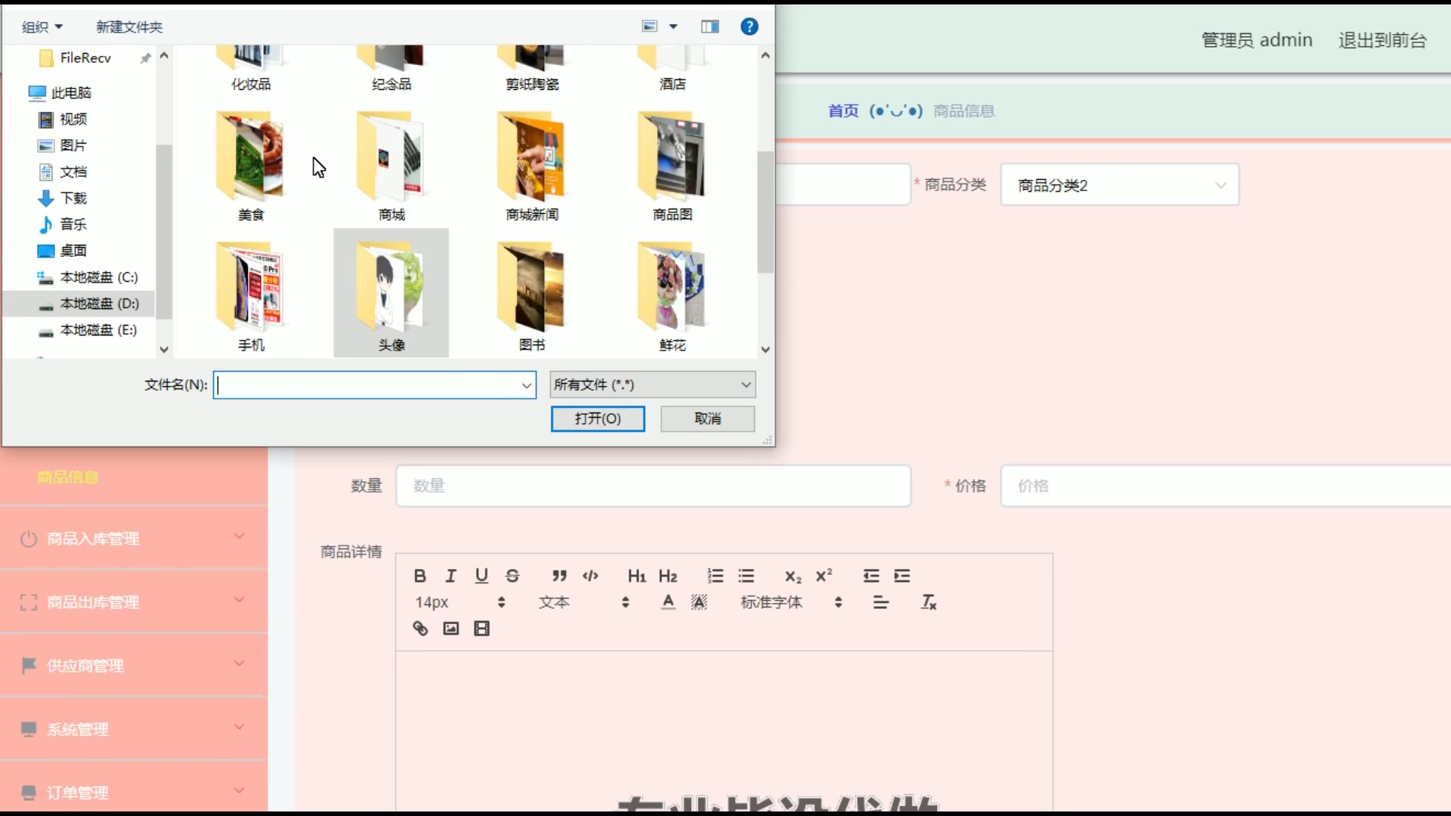Screen dimensions: 1451x816
Task: Open Windows dialog help icon
Action: [749, 26]
